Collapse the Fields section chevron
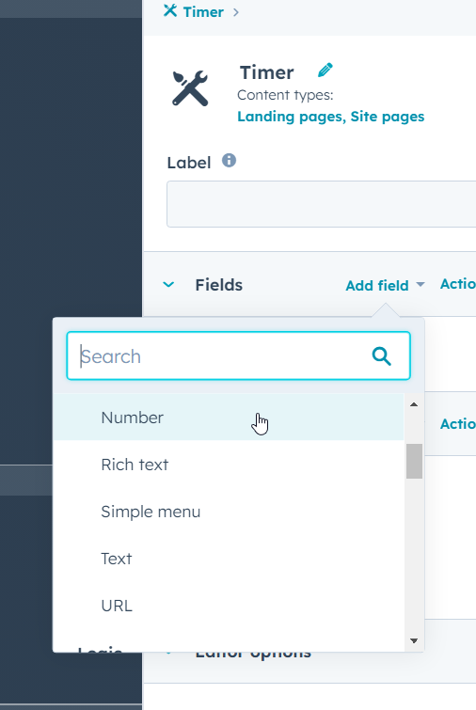Viewport: 476px width, 710px height. (168, 285)
